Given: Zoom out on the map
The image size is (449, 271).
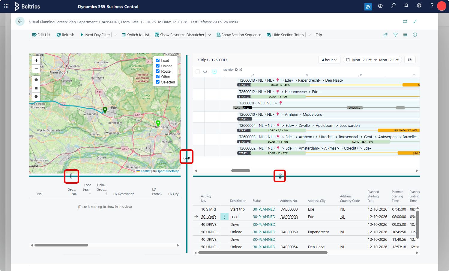Looking at the screenshot, I should tap(36, 68).
